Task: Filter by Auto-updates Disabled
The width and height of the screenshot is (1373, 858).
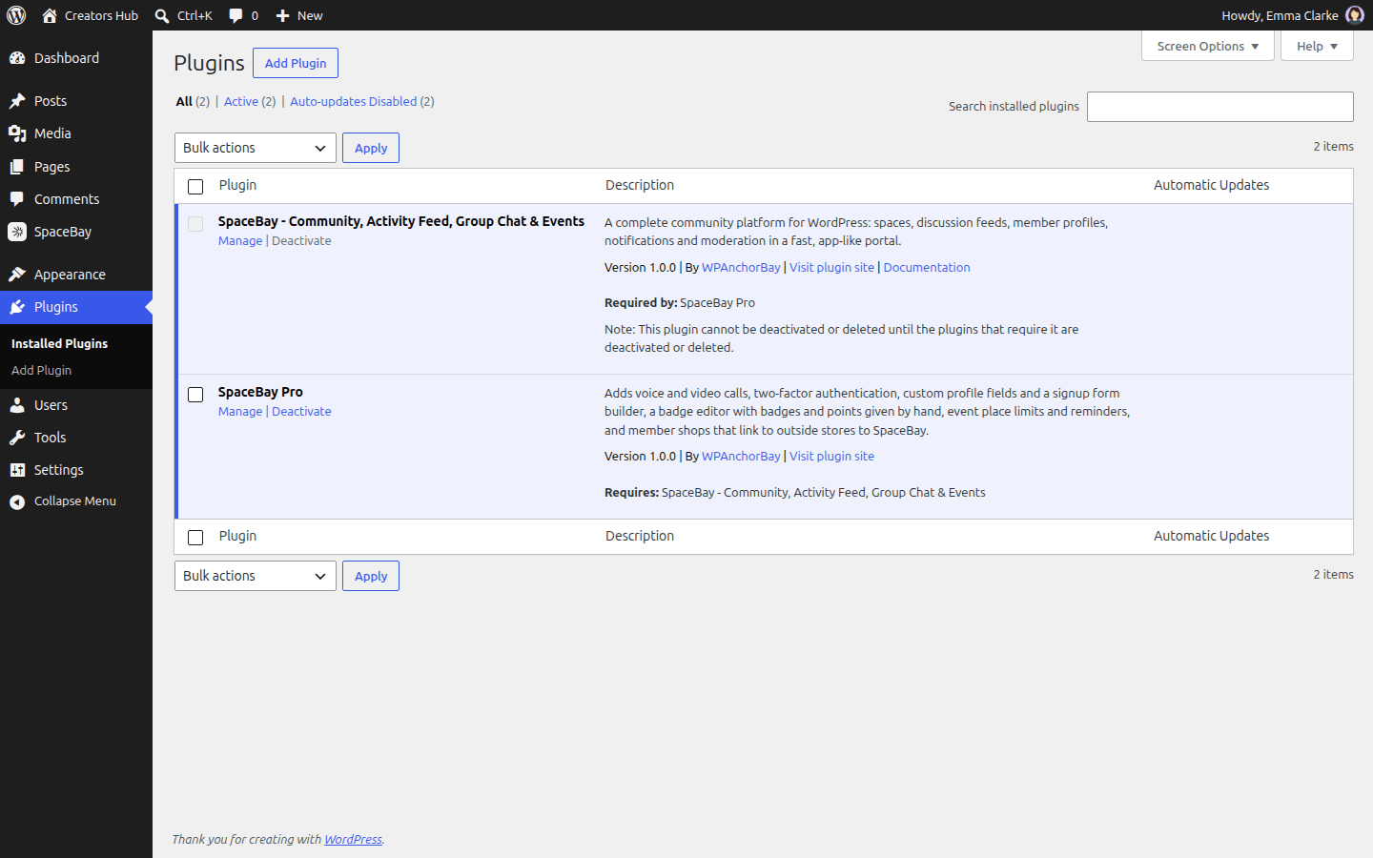Action: click(x=353, y=101)
